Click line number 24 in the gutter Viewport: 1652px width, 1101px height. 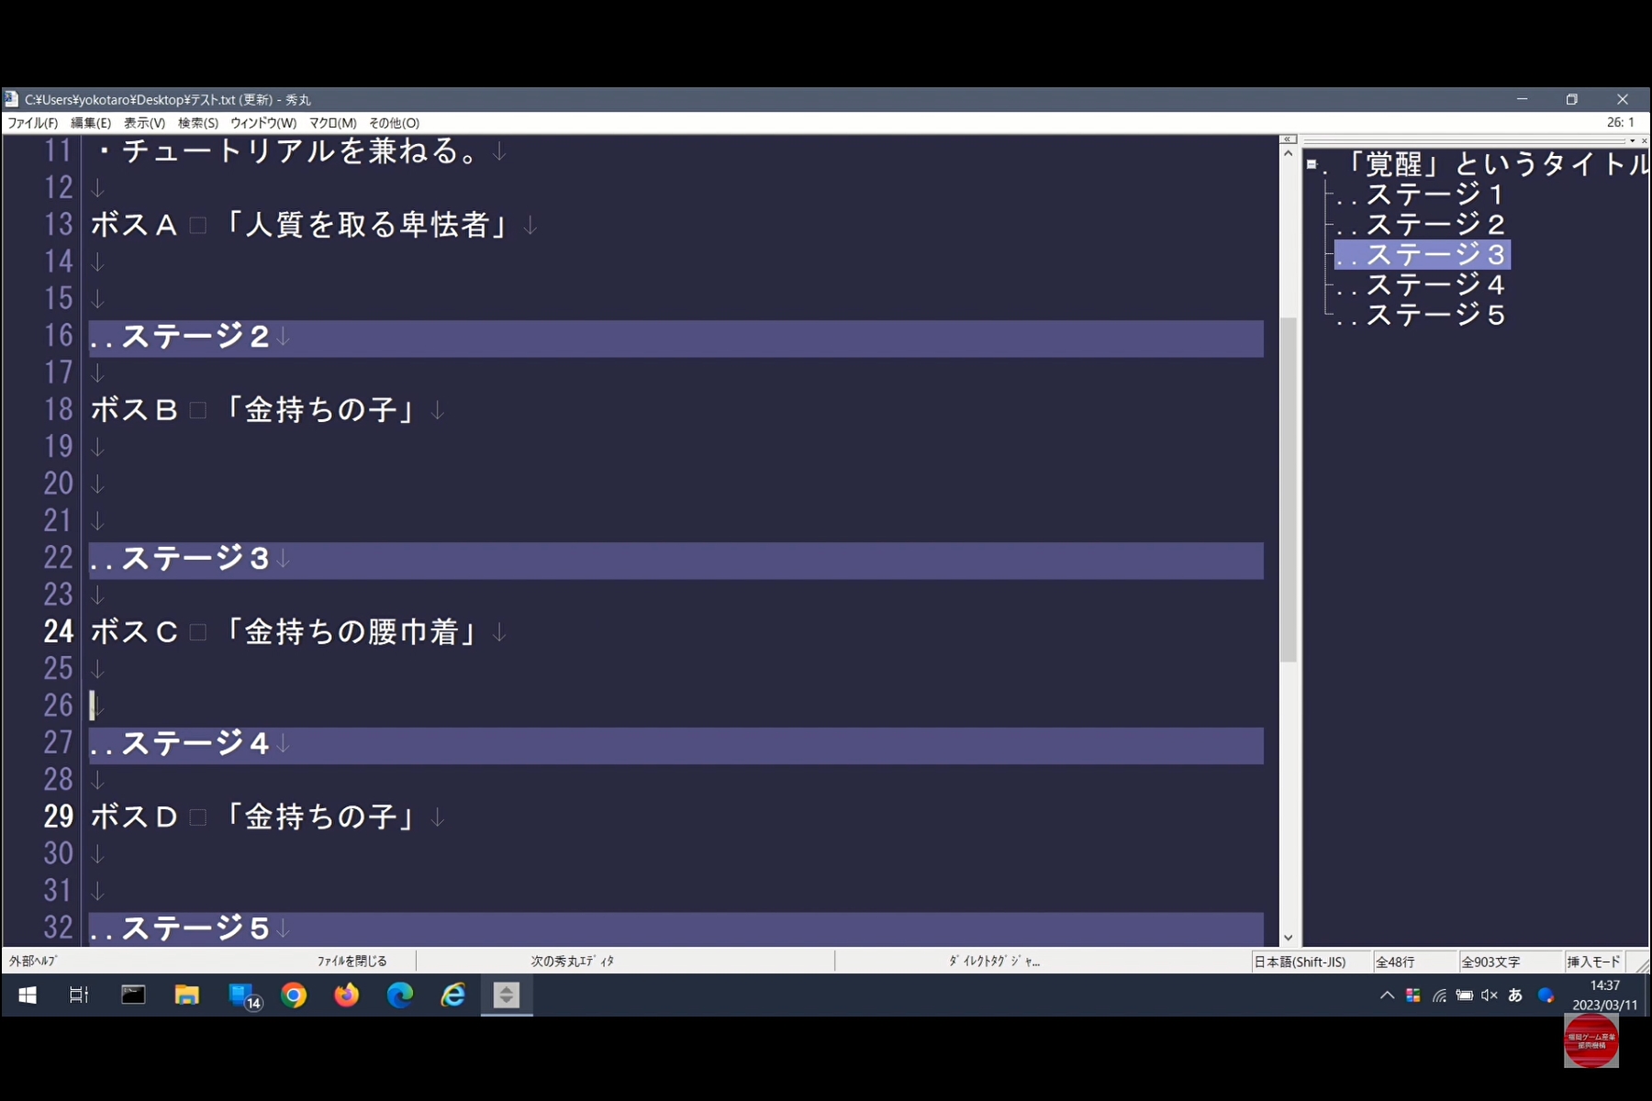pos(58,632)
